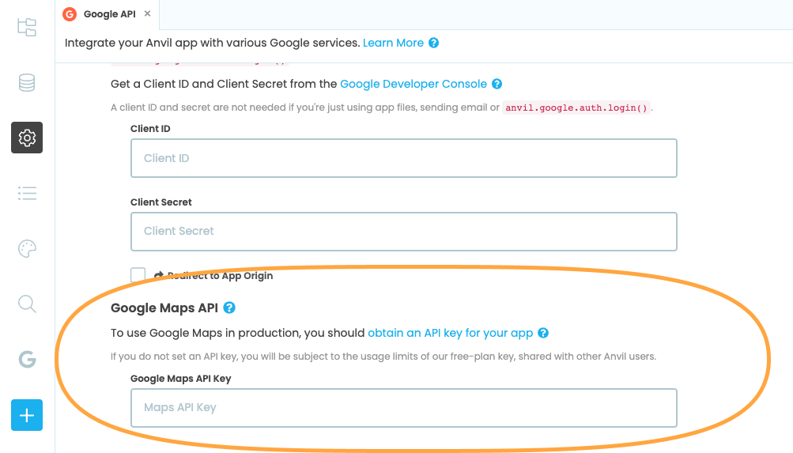Click the Google Maps API heading
This screenshot has height=453, width=793.
(164, 308)
